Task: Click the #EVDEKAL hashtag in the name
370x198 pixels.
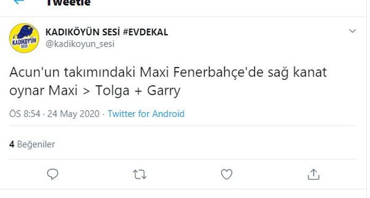Action: (145, 32)
